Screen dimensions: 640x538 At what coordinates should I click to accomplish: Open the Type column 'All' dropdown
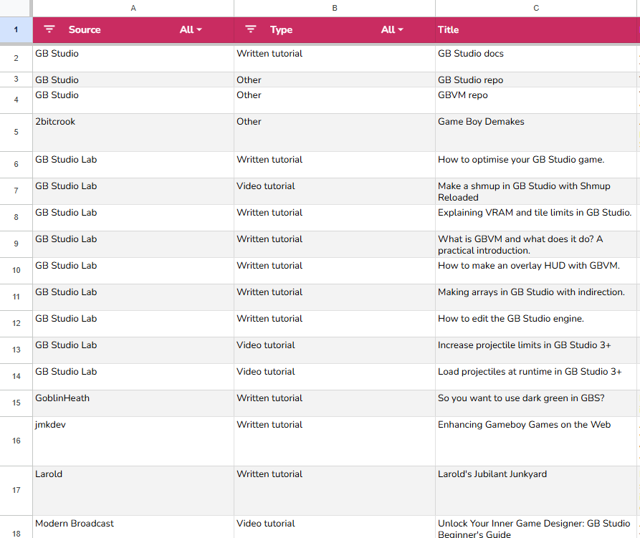392,29
